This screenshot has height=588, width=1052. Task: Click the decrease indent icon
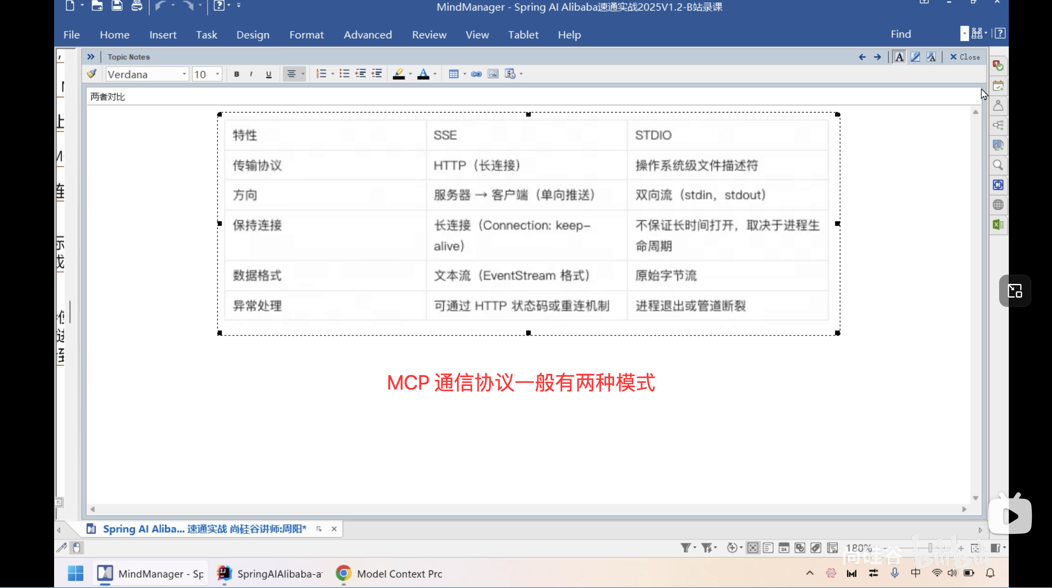(x=360, y=74)
